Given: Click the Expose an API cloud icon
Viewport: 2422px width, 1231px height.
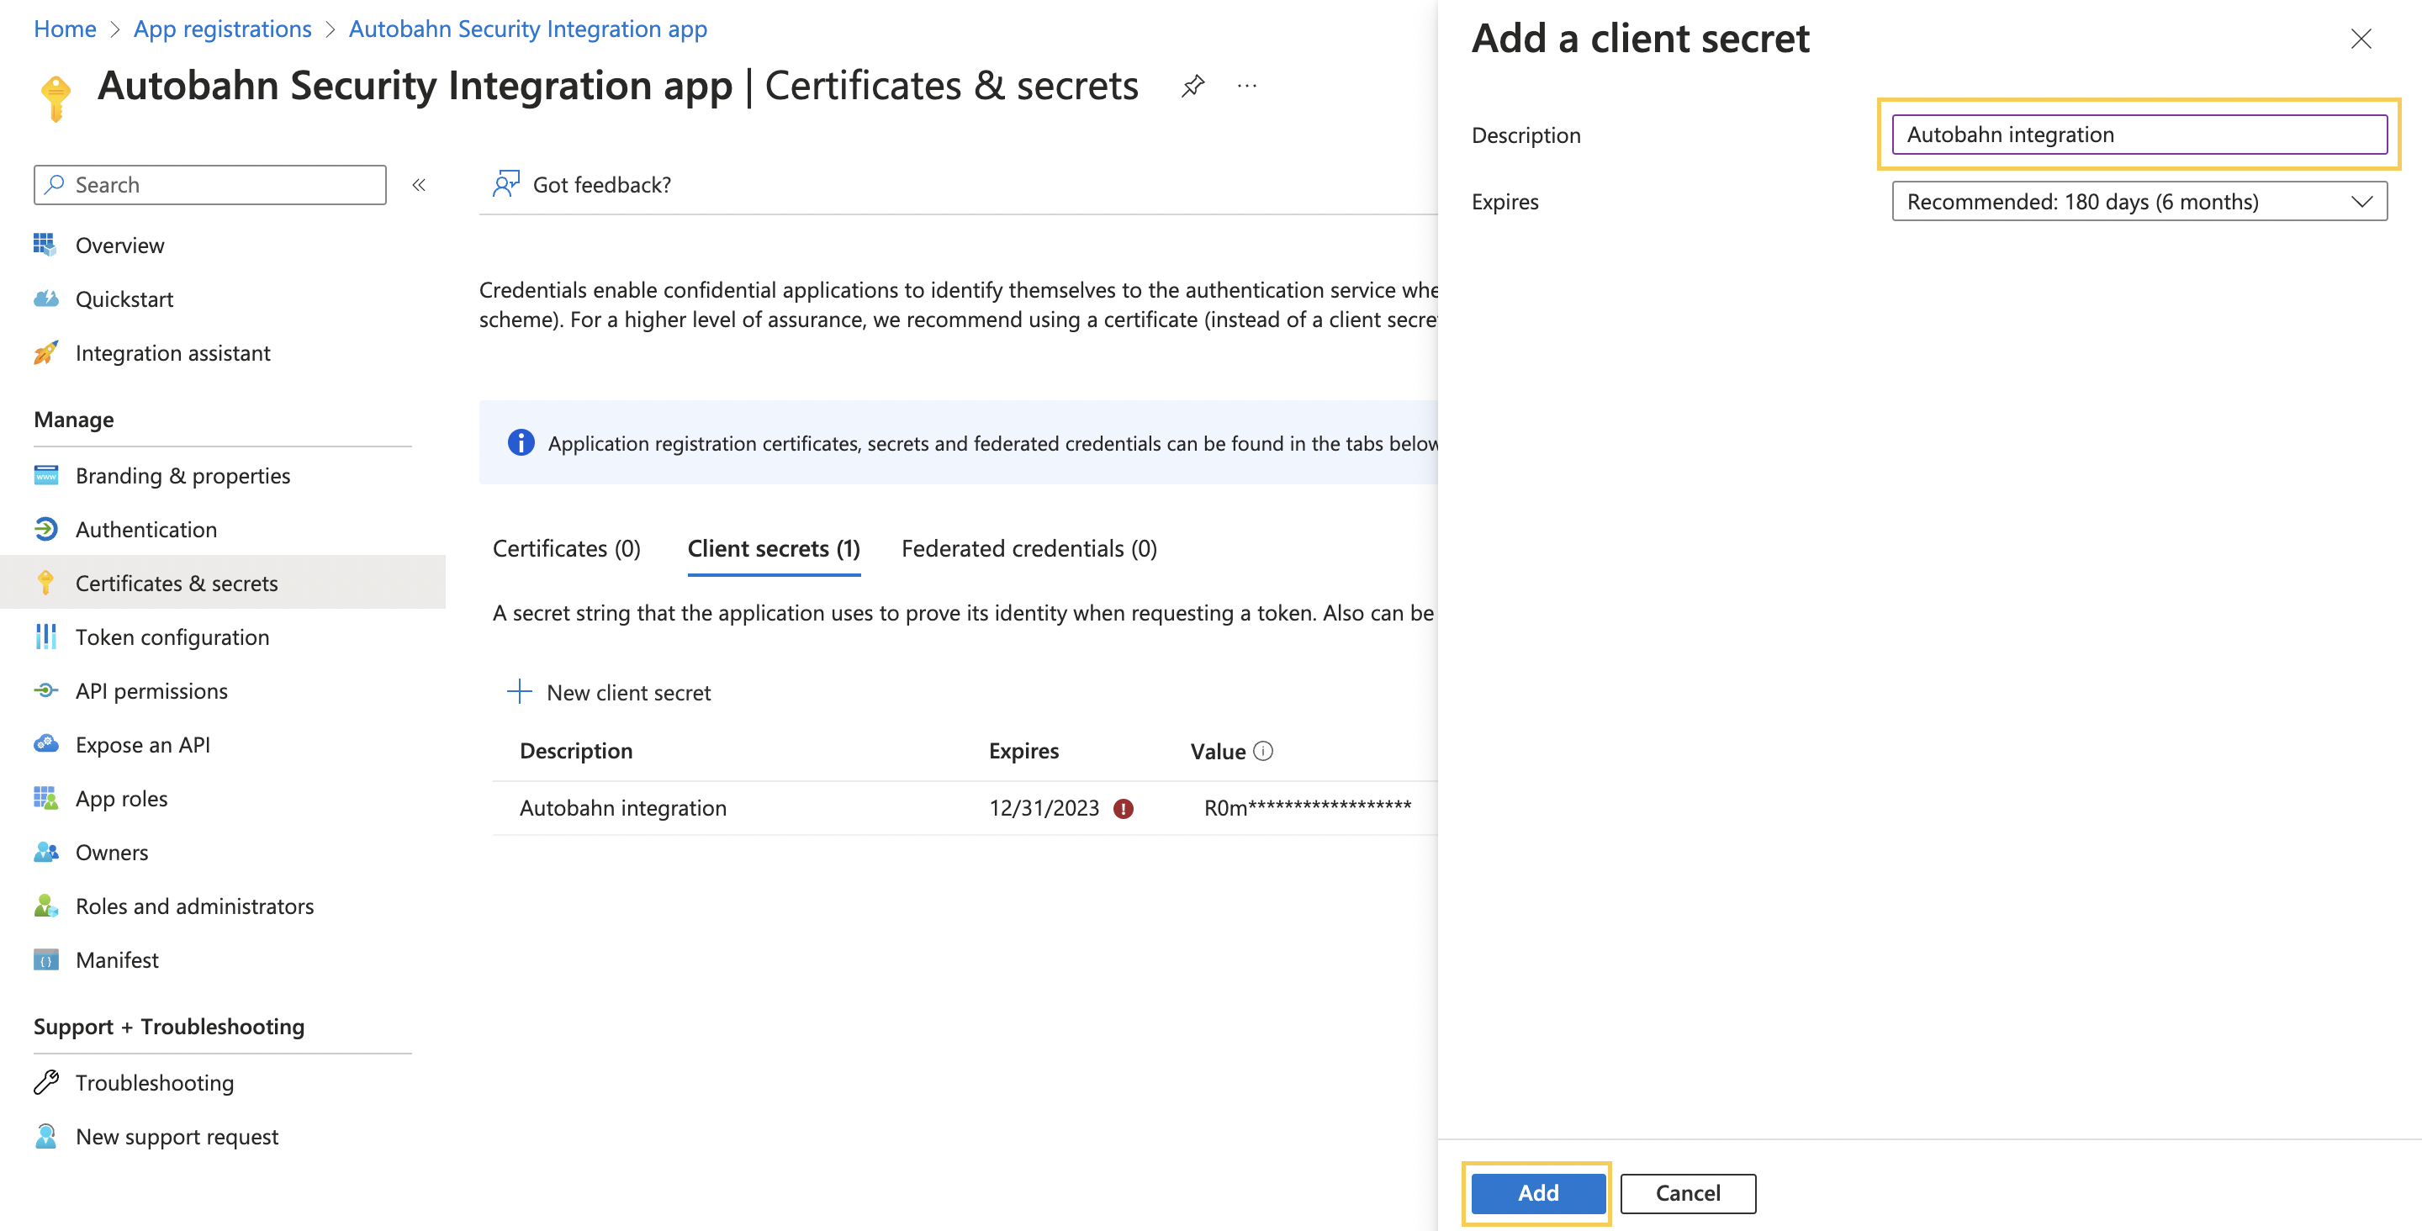Looking at the screenshot, I should click(45, 744).
